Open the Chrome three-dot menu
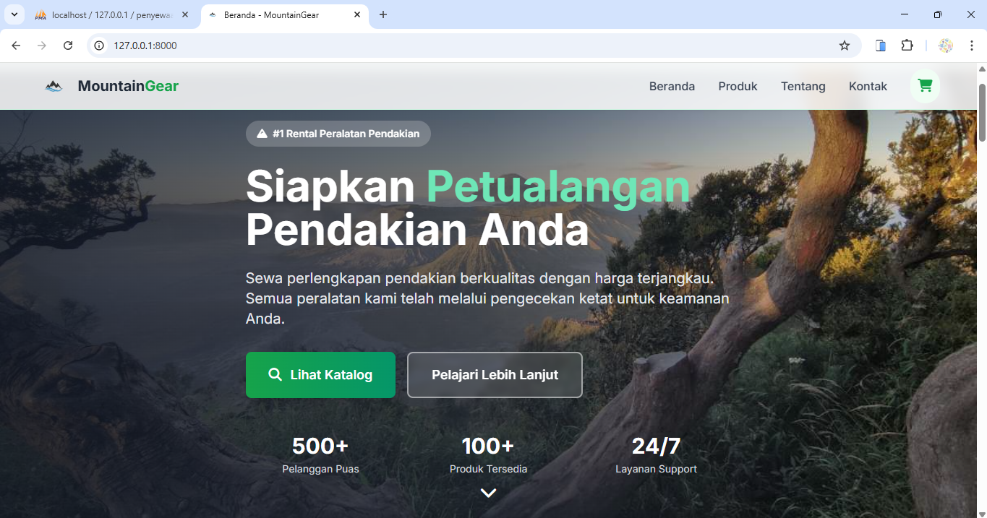 [972, 45]
